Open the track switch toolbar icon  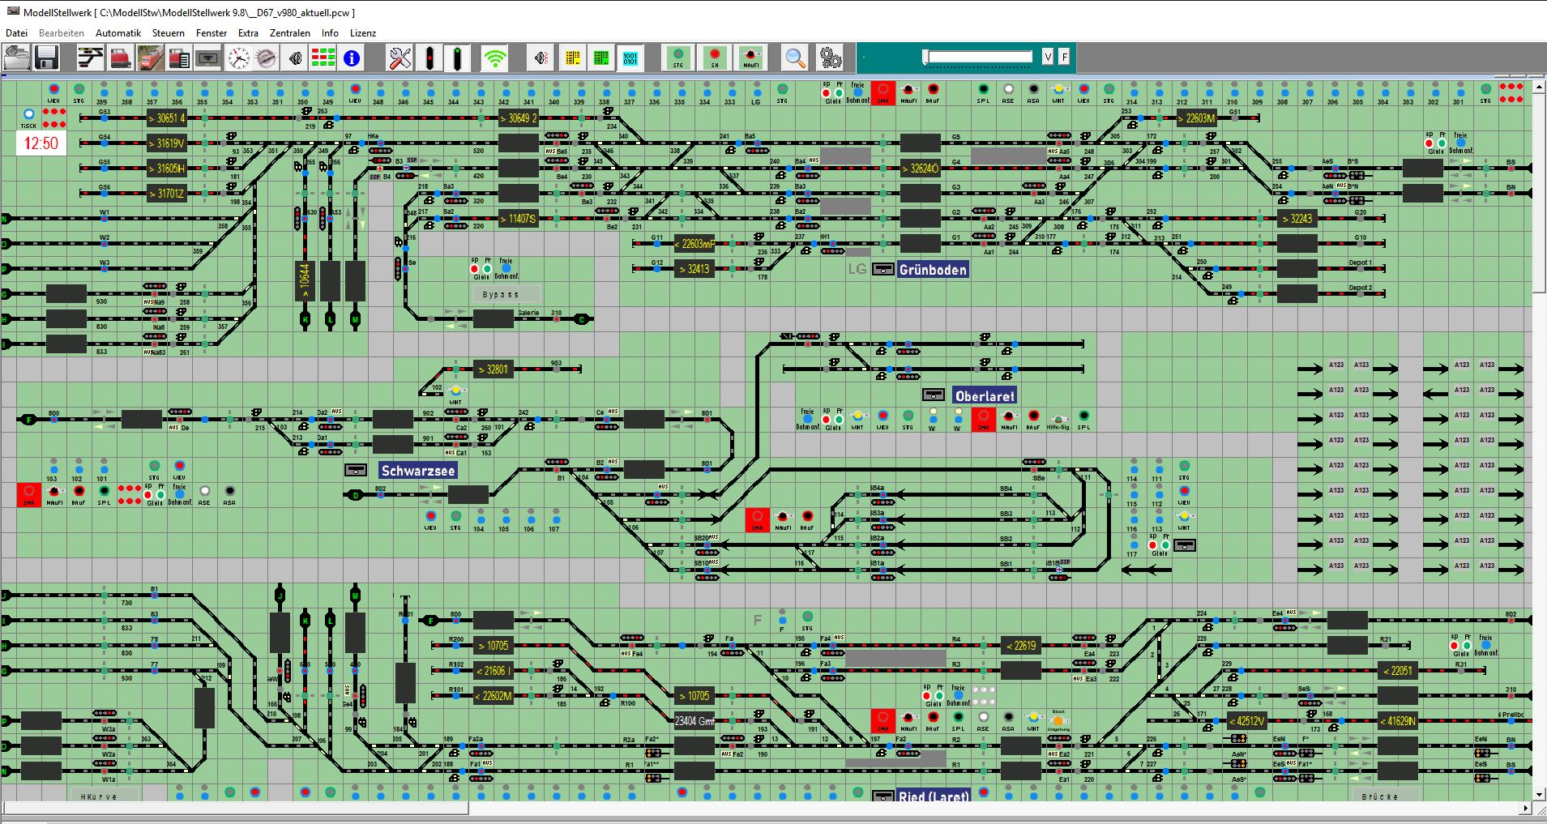[x=91, y=58]
